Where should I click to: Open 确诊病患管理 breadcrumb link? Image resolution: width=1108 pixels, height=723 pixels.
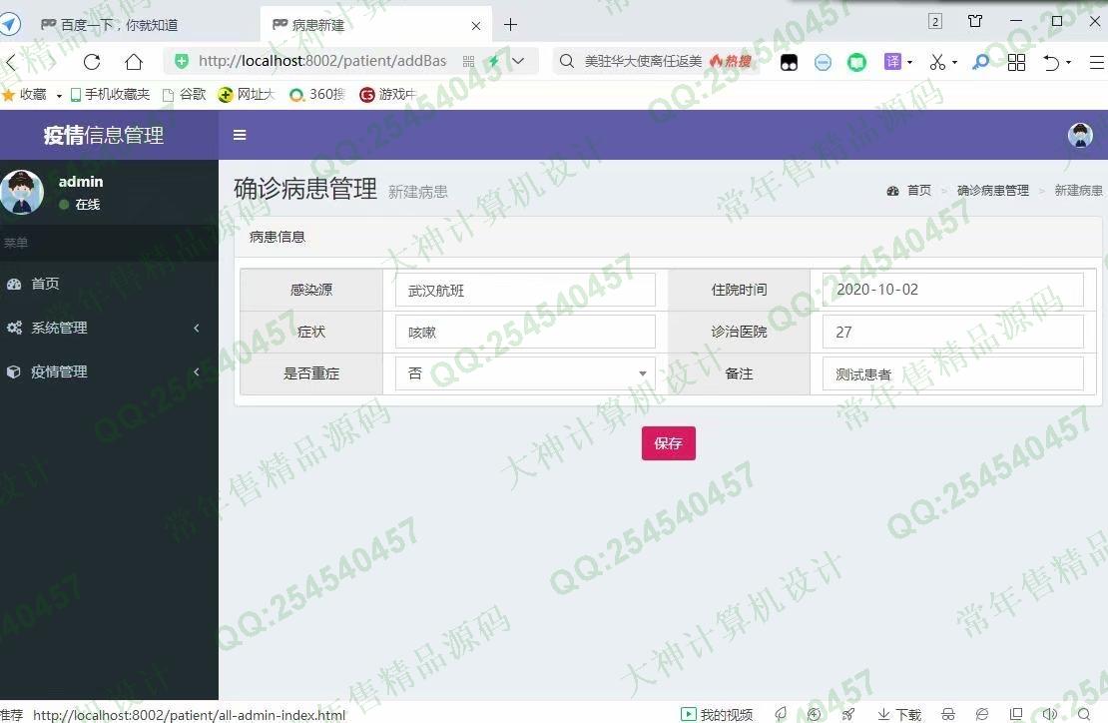click(992, 191)
